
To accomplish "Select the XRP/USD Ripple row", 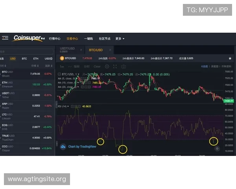I will coord(27,106).
